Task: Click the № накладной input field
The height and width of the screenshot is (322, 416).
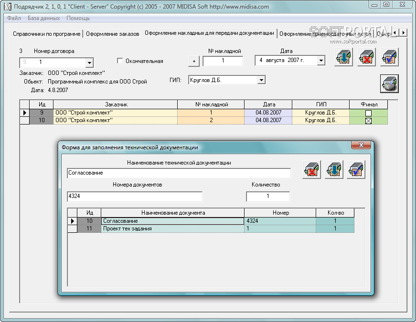Action: coord(223,61)
